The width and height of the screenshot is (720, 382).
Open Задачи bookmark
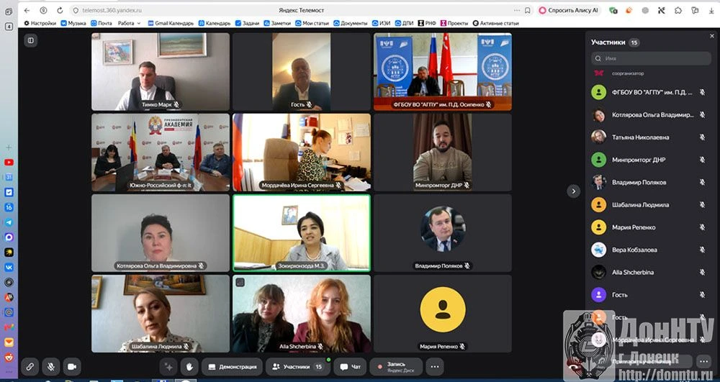[248, 23]
